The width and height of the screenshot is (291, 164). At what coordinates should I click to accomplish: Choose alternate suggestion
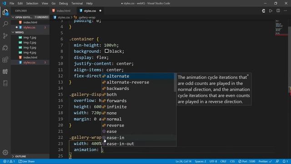(138, 76)
